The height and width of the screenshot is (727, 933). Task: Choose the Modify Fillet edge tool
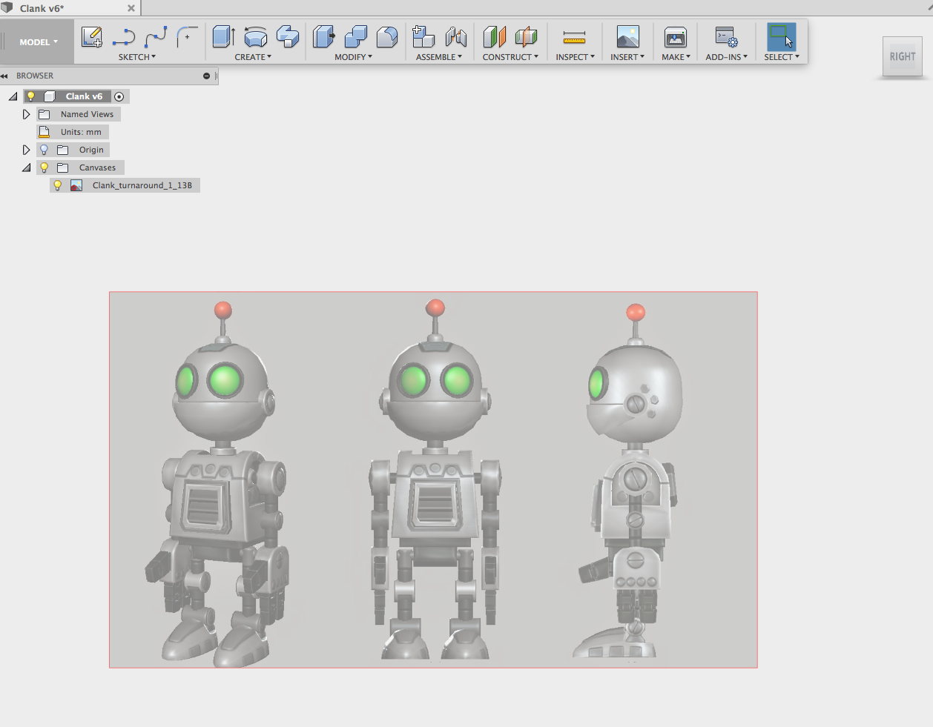coord(387,36)
